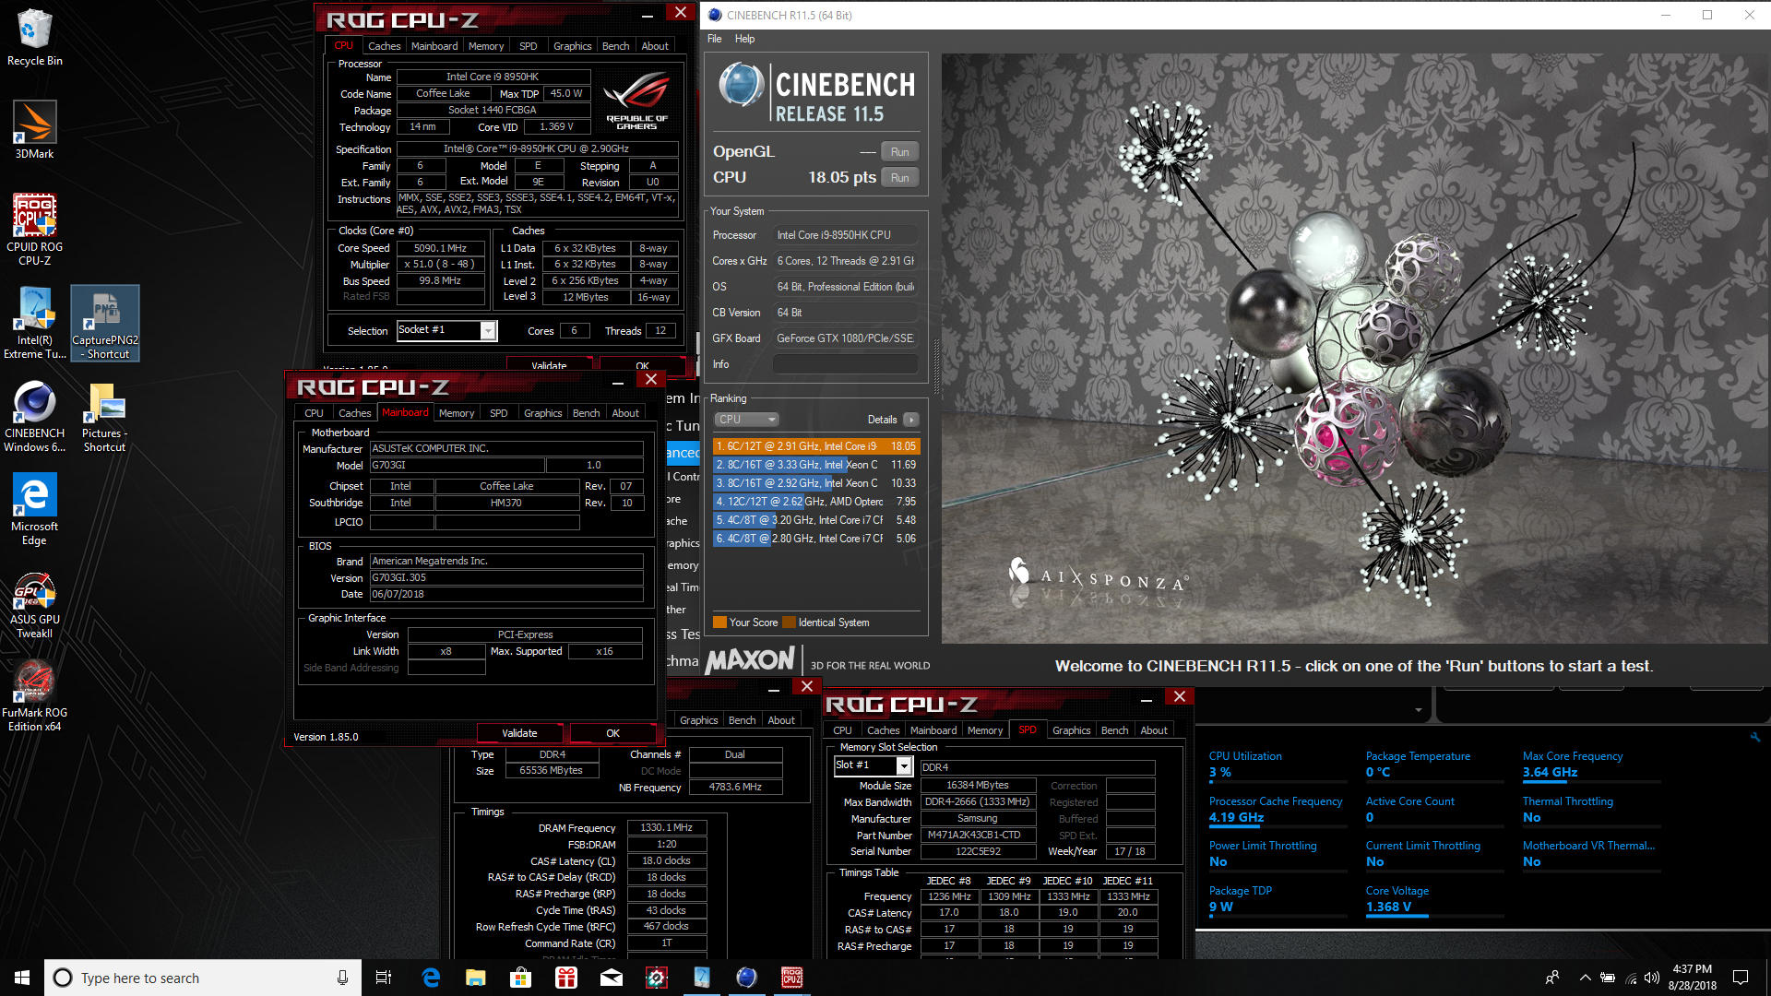Open Mainboard tab in SPD CPU-Z window
This screenshot has height=996, width=1771.
[x=933, y=730]
